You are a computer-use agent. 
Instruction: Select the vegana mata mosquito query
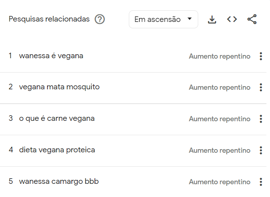(x=59, y=87)
